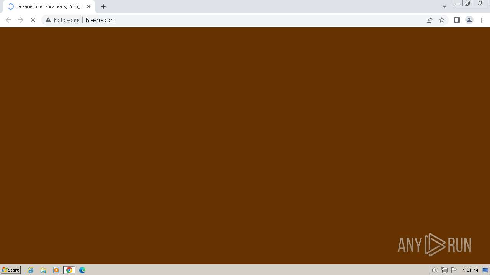Close the LaTeenie tab
The width and height of the screenshot is (490, 275).
(89, 6)
